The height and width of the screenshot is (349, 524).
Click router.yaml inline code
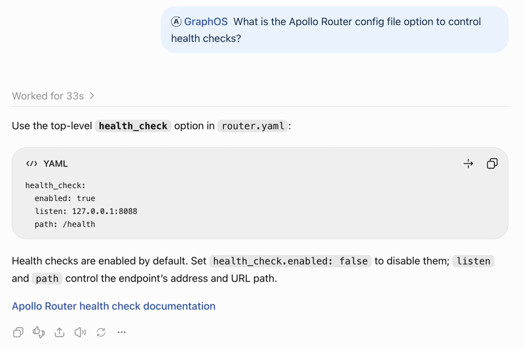pos(253,126)
